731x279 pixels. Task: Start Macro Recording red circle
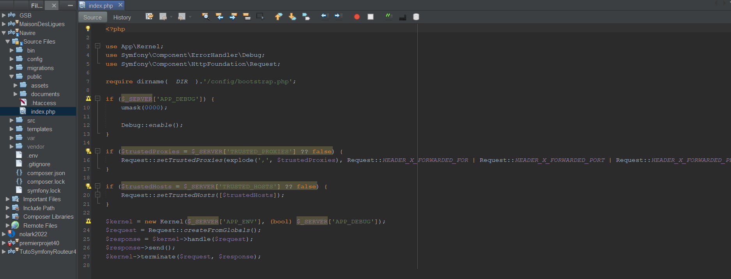click(357, 17)
